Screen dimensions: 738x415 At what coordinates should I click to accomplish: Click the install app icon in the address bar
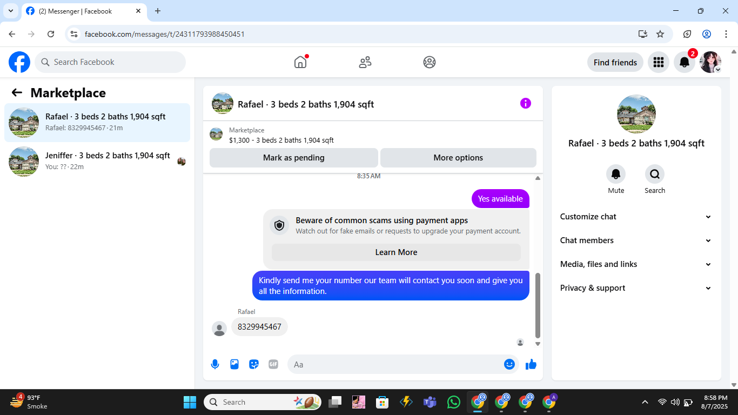pos(642,34)
